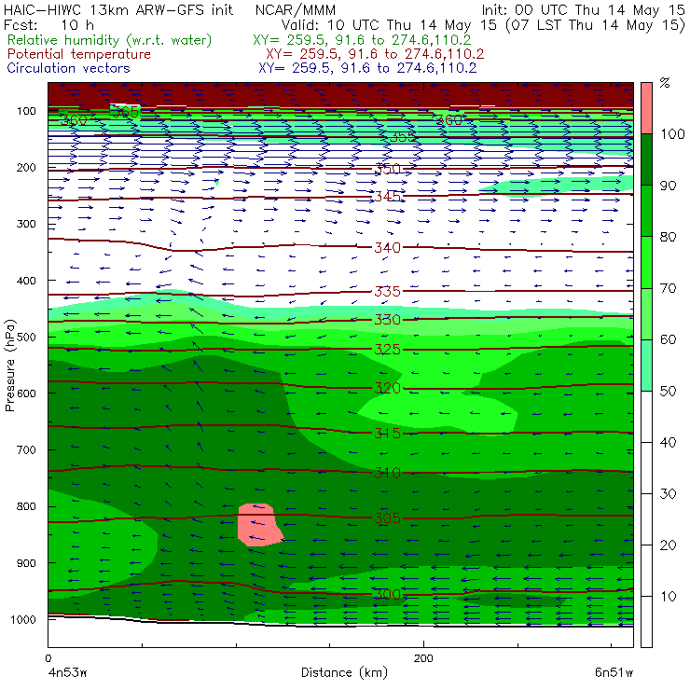Click the '500' pressure axis tick label
The height and width of the screenshot is (690, 690).
click(x=26, y=337)
